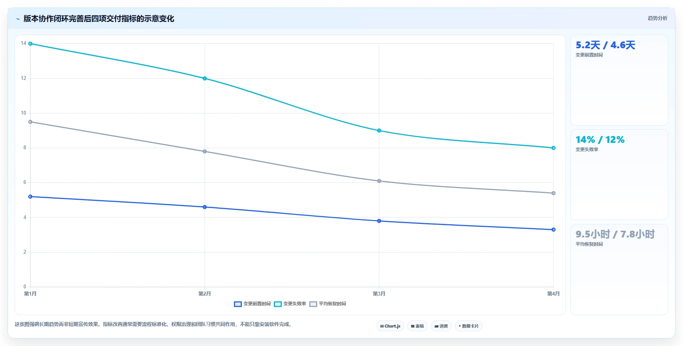This screenshot has width=683, height=346.
Task: Click the 第1月 x-axis label
Action: click(31, 294)
